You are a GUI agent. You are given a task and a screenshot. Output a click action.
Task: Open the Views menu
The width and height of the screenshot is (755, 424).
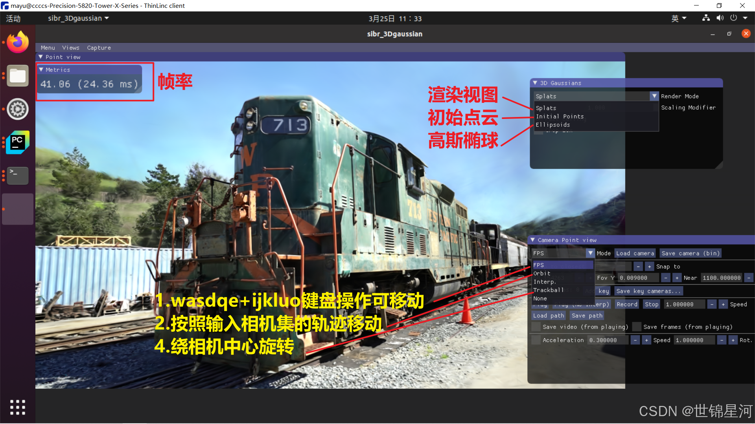[x=71, y=48]
